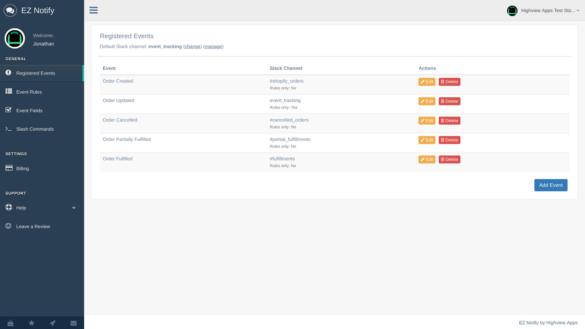Click the shopping bag icon in the footer
585x329 pixels.
10,323
